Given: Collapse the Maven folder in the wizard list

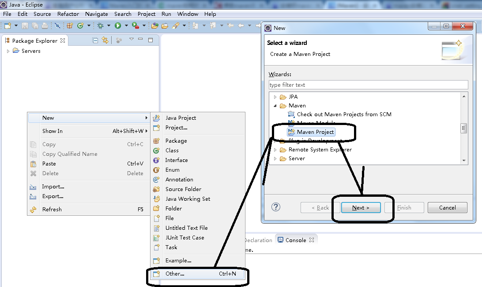Looking at the screenshot, I should click(275, 106).
